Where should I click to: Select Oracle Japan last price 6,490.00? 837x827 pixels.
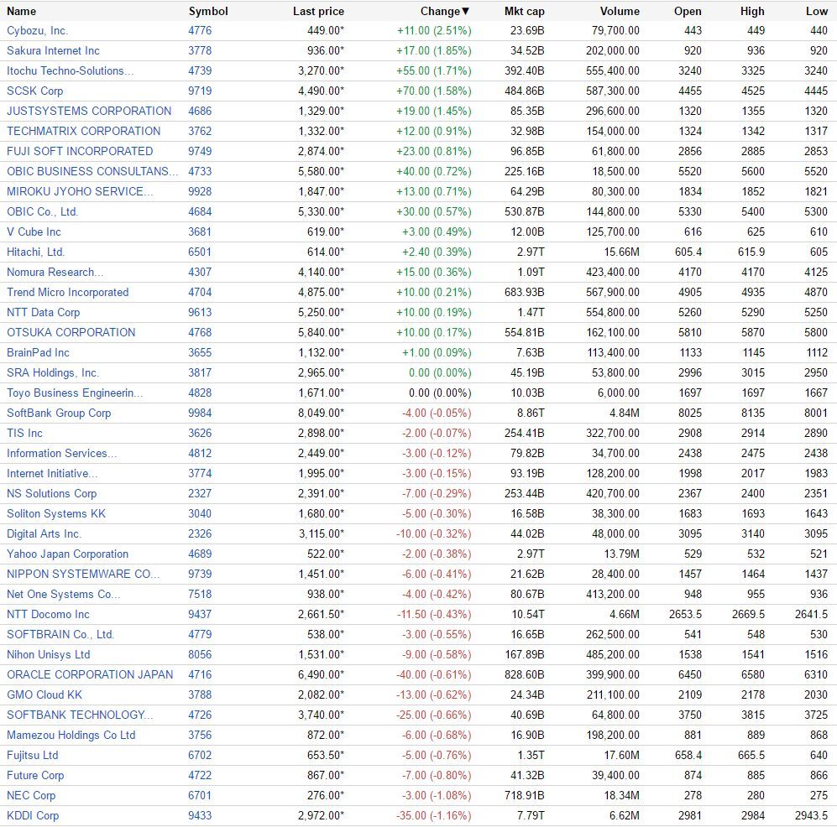[x=321, y=674]
